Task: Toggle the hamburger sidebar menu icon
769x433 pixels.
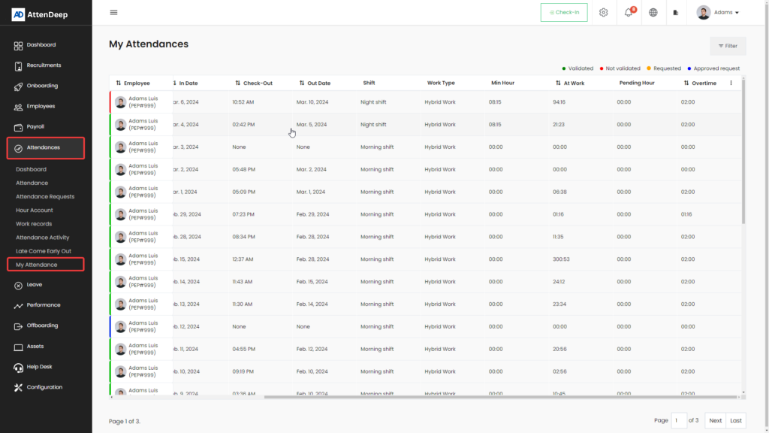Action: [113, 13]
